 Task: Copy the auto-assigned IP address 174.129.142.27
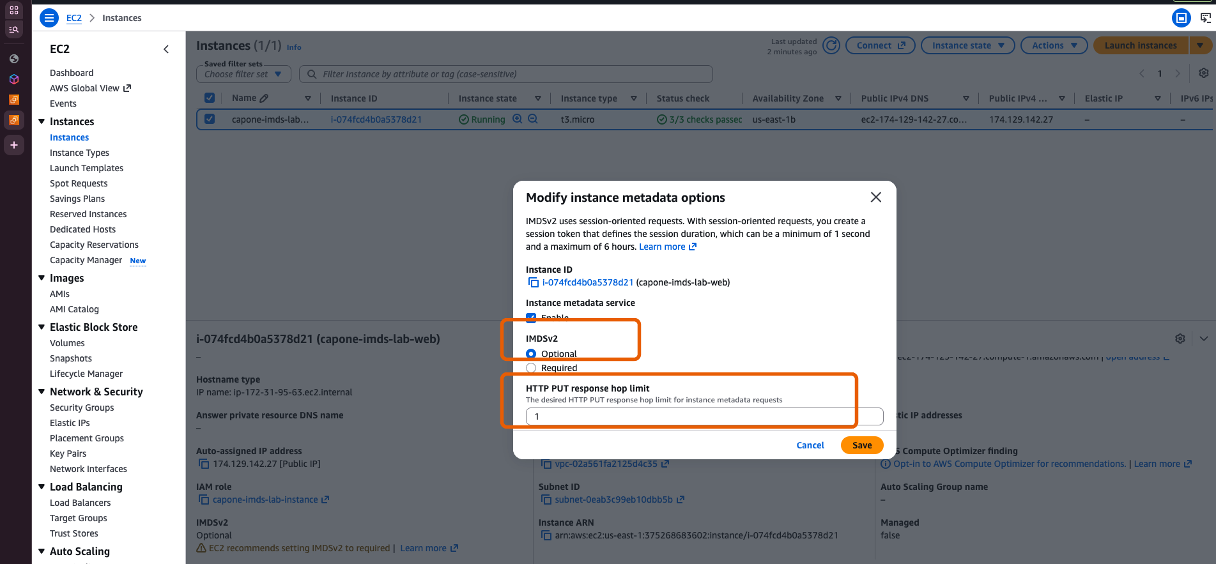pos(203,464)
